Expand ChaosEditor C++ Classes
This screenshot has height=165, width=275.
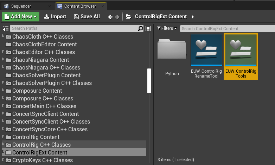pos(3,51)
